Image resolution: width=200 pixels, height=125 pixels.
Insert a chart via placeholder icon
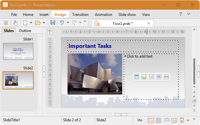151,77
